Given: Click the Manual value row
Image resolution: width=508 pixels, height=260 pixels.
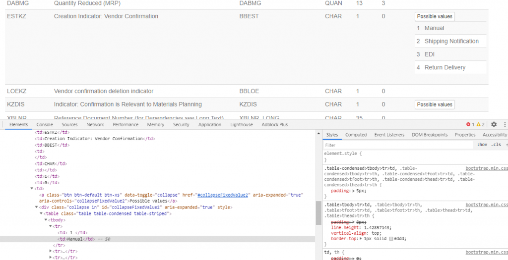Looking at the screenshot, I should (x=450, y=28).
